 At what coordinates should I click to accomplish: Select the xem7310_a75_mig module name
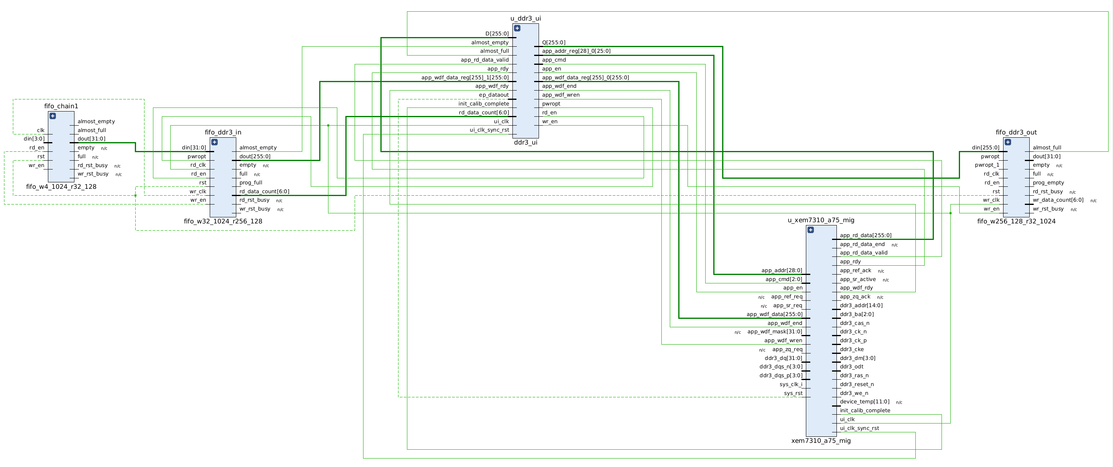pos(821,441)
